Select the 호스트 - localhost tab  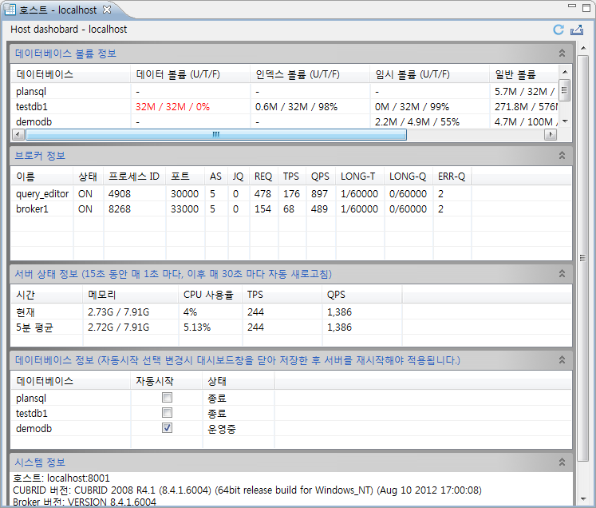pos(57,8)
